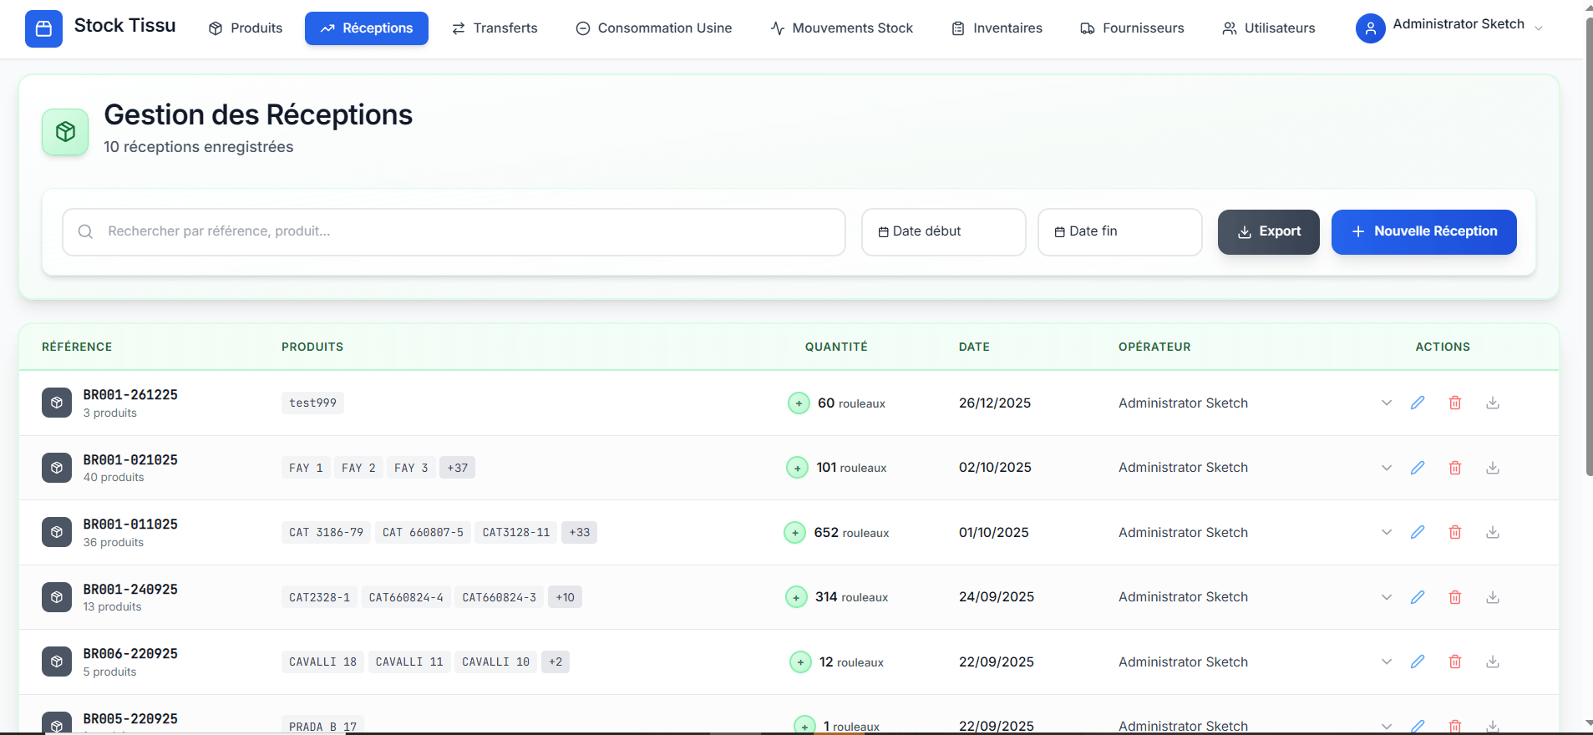Click the box icon of row BR001-011025
Viewport: 1593px width, 735px height.
(57, 532)
